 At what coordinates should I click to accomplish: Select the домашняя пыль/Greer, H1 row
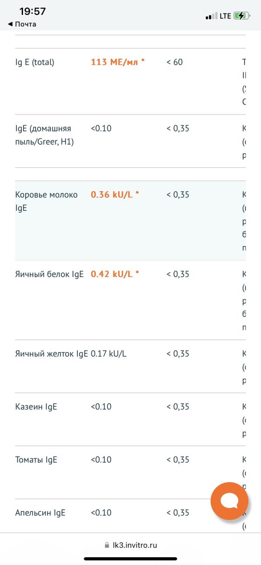coord(130,141)
